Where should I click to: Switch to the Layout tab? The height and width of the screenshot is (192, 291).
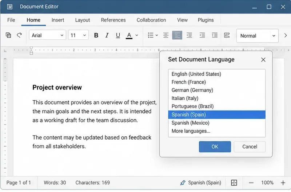tap(83, 20)
